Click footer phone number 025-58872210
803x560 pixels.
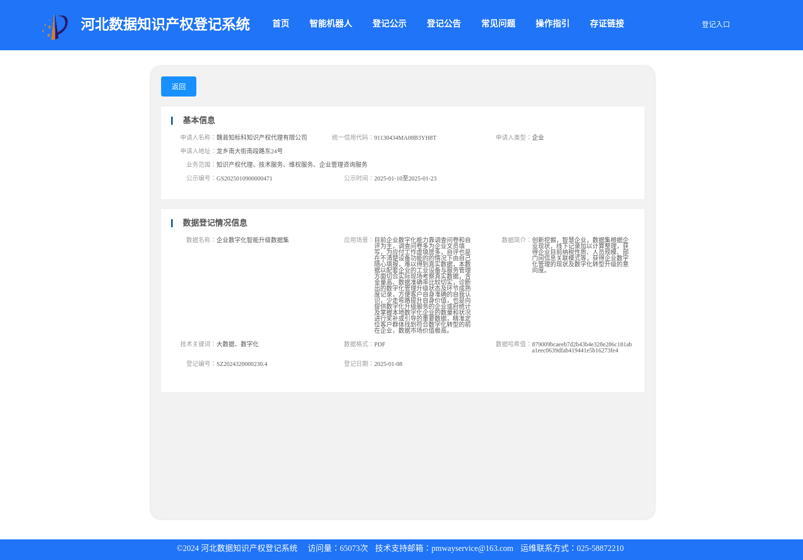(600, 548)
